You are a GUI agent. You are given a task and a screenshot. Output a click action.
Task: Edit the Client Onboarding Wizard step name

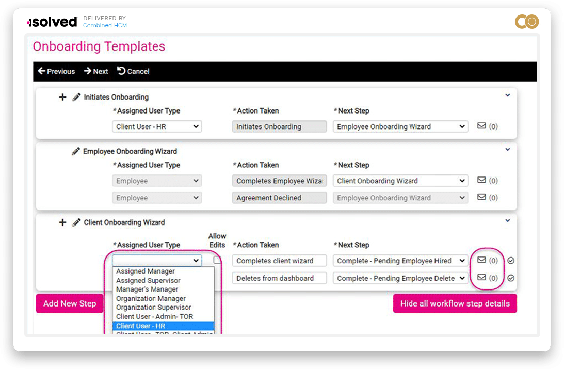[76, 222]
